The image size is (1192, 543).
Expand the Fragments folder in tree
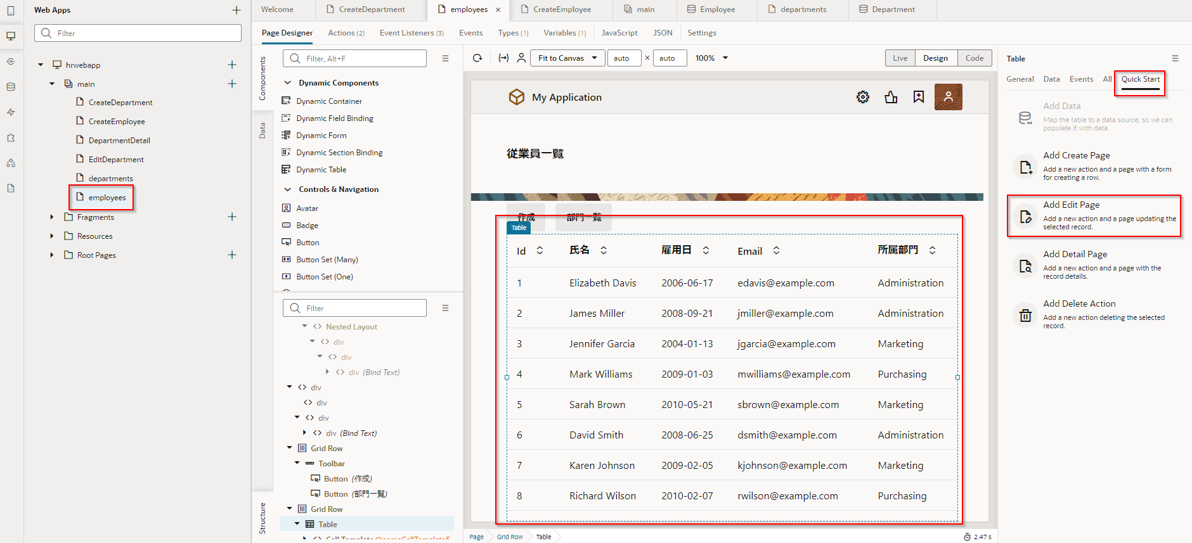pyautogui.click(x=52, y=217)
